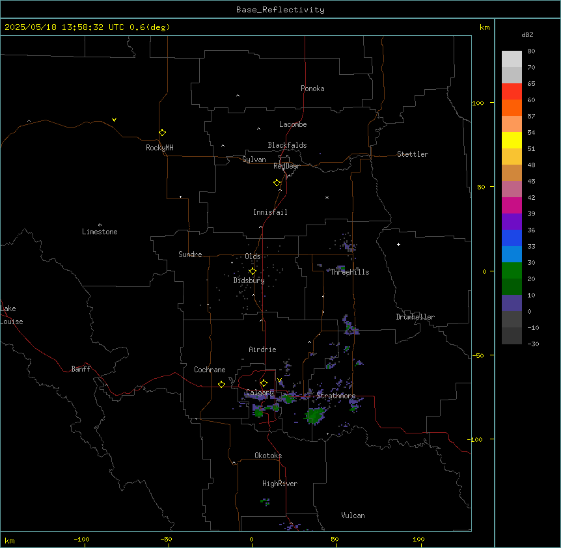Select the HighRiver town label
Screen dimensions: 561x548
[x=280, y=484]
